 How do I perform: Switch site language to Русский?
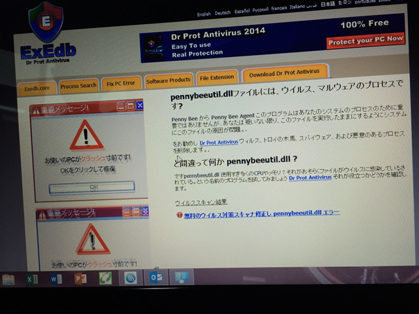pos(261,10)
